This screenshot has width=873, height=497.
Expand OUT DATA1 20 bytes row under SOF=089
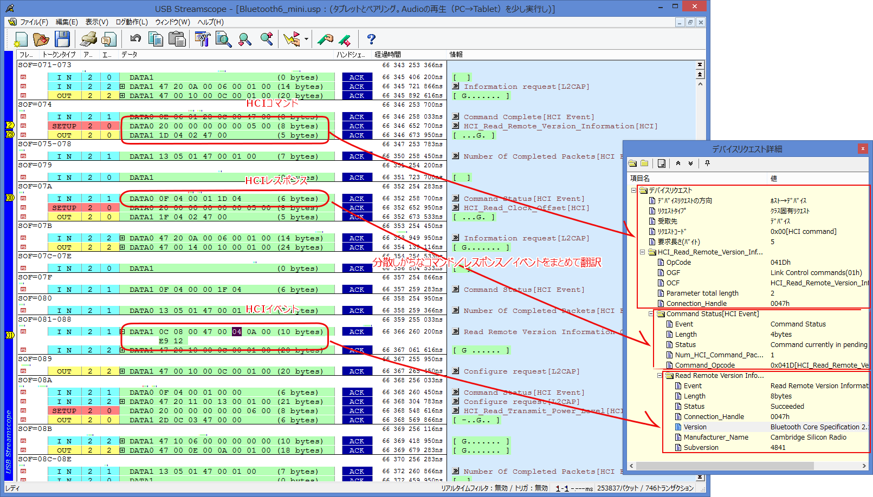(x=122, y=371)
